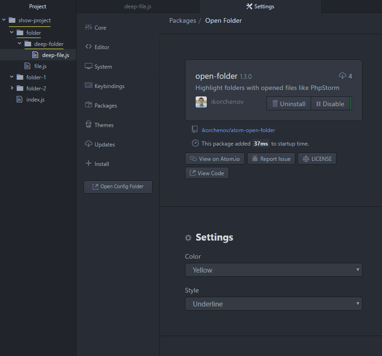The image size is (382, 356).
Task: Click the folder-2 label in tree
Action: coord(36,88)
